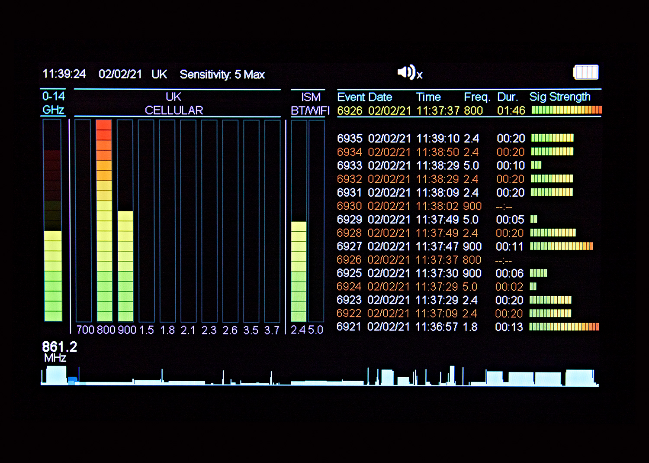Viewport: 649px width, 463px height.
Task: Select the 900 MHz cellular band bar
Action: 125,221
